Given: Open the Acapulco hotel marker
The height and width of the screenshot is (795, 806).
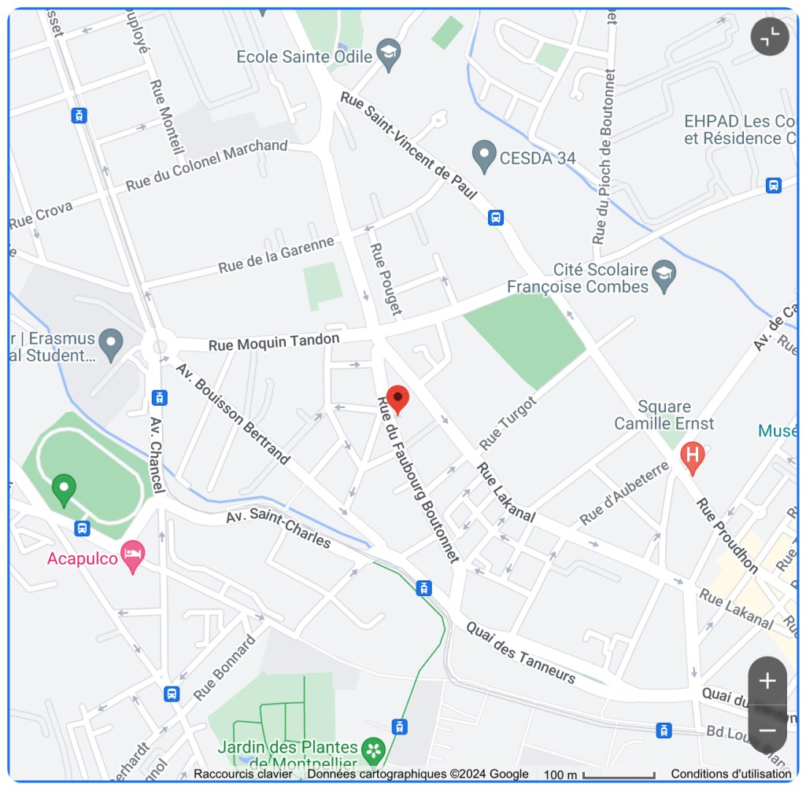Looking at the screenshot, I should click(x=132, y=557).
